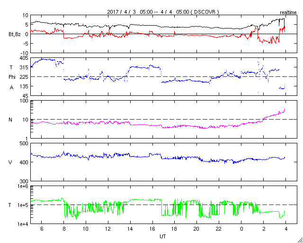Click the '45' tick value on Phi panel
This screenshot has height=243, width=303.
26,96
